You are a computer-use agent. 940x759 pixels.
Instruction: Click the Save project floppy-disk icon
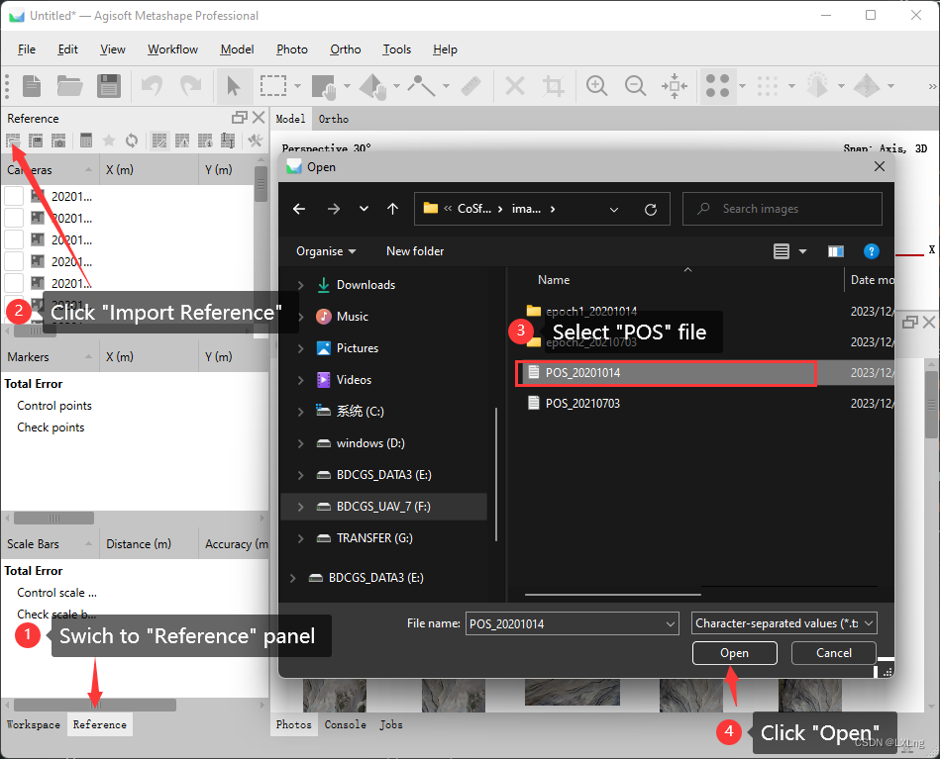coord(109,86)
